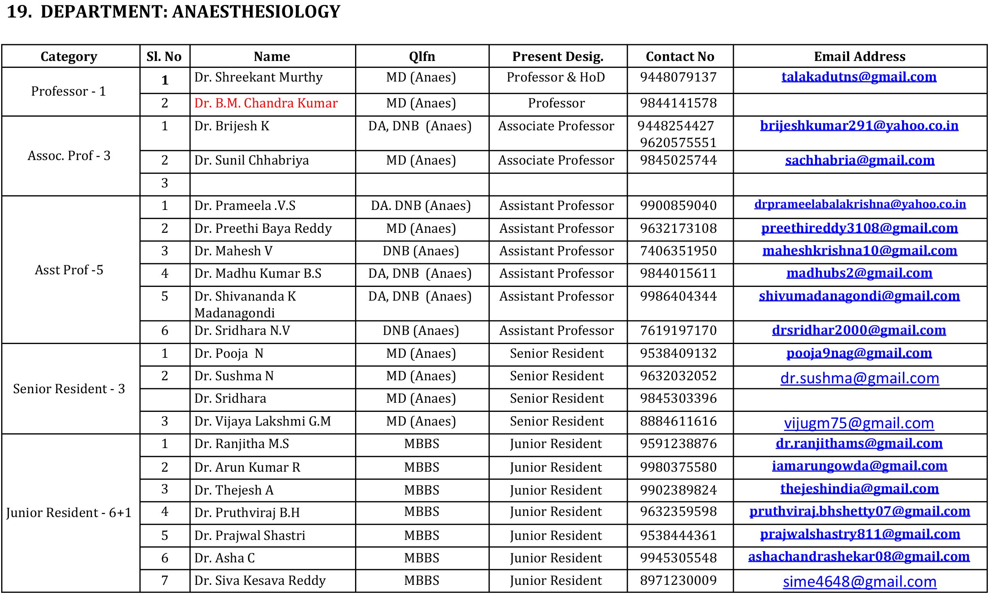Click vijugm75@gmail.com email link
The height and width of the screenshot is (594, 989).
[x=859, y=423]
